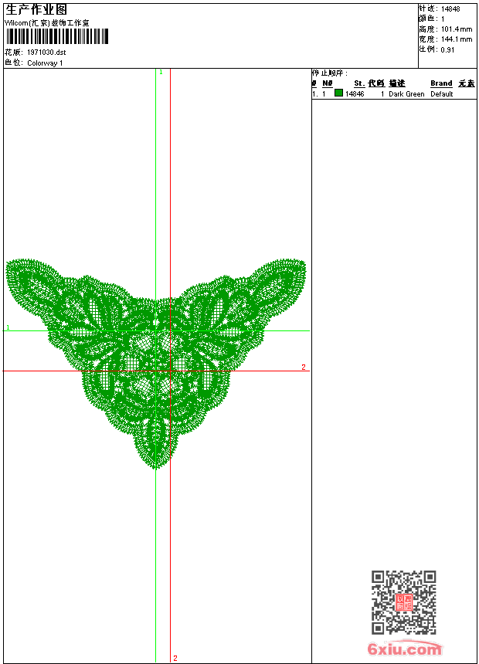Click the height value '101.4mm'
The width and height of the screenshot is (479, 664).
coord(457,29)
